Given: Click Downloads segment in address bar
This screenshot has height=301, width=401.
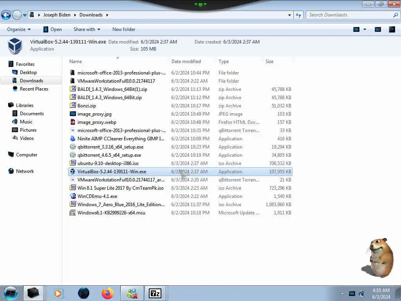Looking at the screenshot, I should (91, 15).
